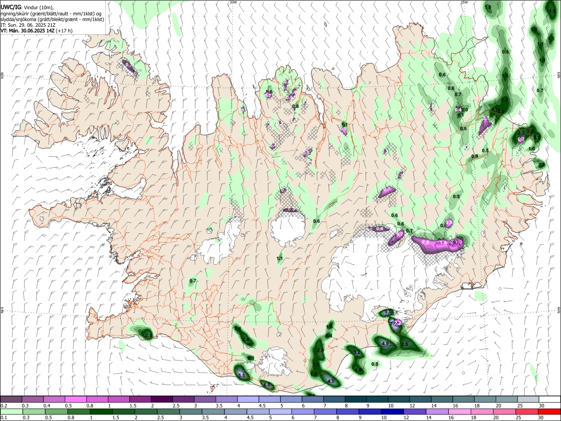The image size is (561, 421).
Task: Select the darkest purple 2 snow scale swatch
Action: pos(161,400)
